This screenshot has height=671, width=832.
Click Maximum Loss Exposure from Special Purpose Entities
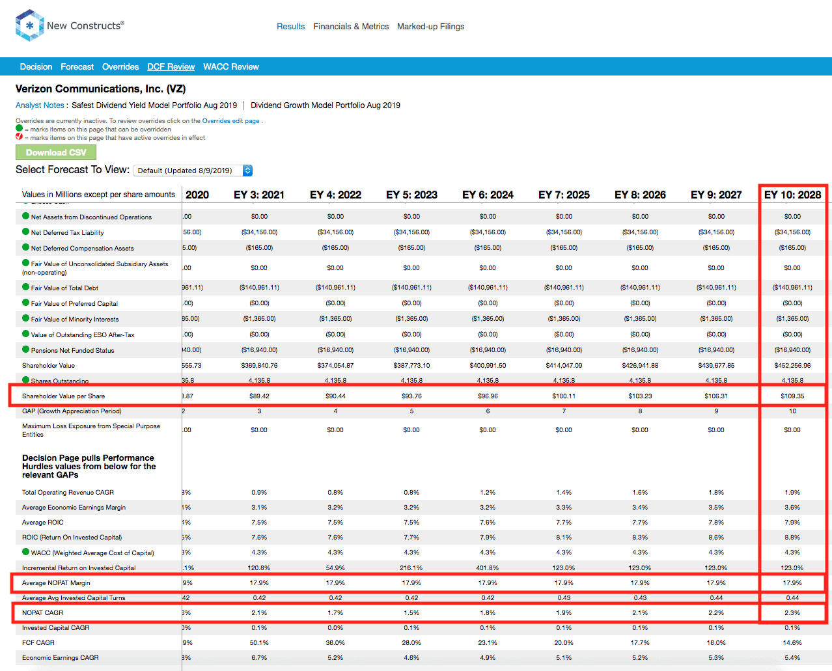[91, 430]
